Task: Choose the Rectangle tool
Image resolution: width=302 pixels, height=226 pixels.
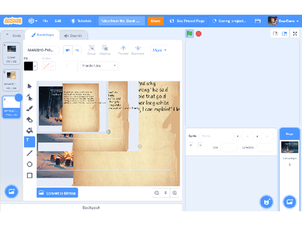Action: click(x=30, y=175)
